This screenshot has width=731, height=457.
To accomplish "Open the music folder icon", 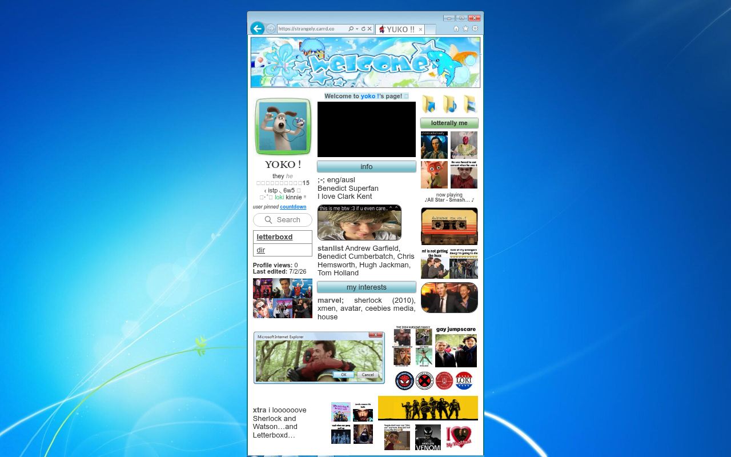I will point(449,104).
